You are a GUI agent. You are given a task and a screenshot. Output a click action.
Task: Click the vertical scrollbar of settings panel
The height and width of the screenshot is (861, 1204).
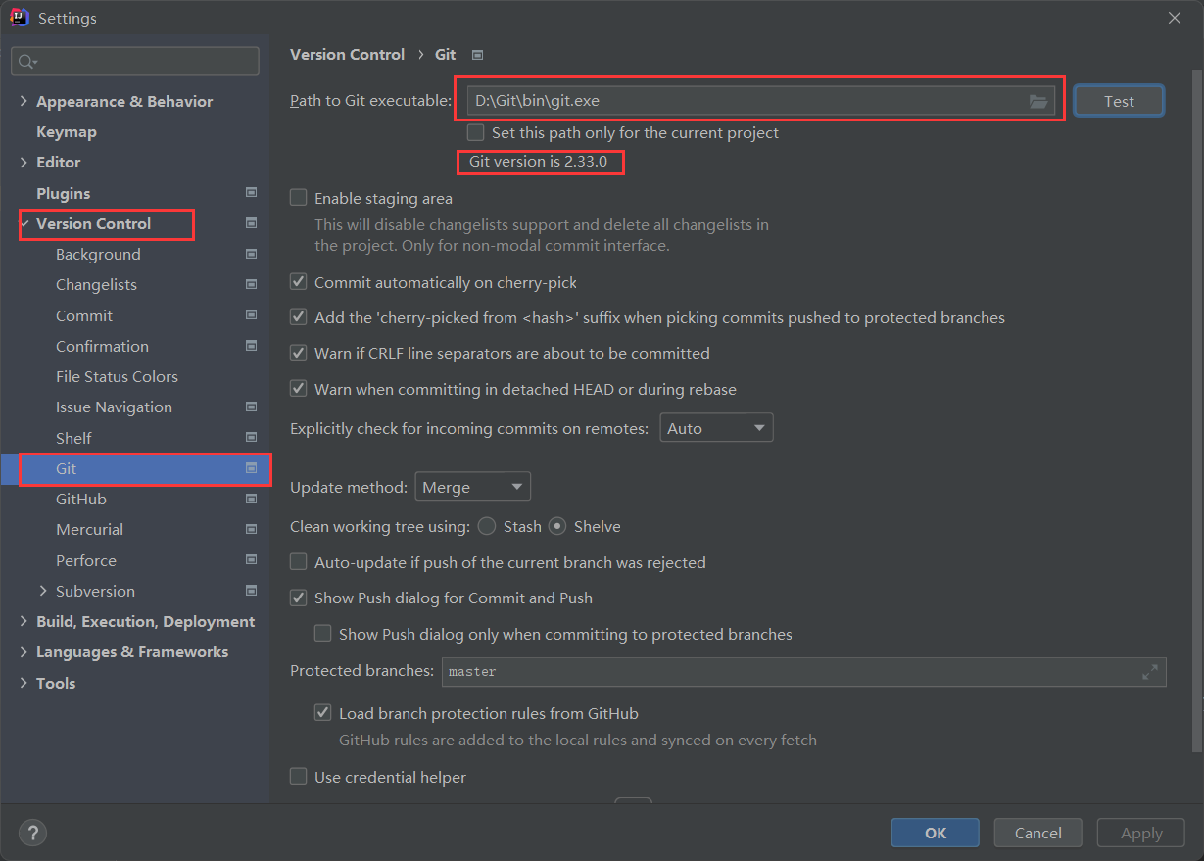1196,411
